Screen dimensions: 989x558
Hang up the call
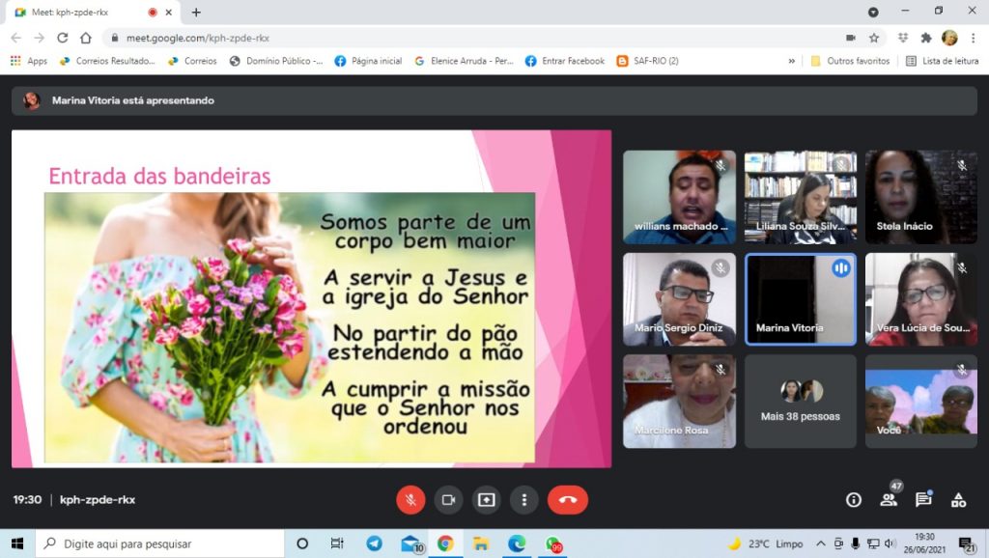[x=568, y=500]
